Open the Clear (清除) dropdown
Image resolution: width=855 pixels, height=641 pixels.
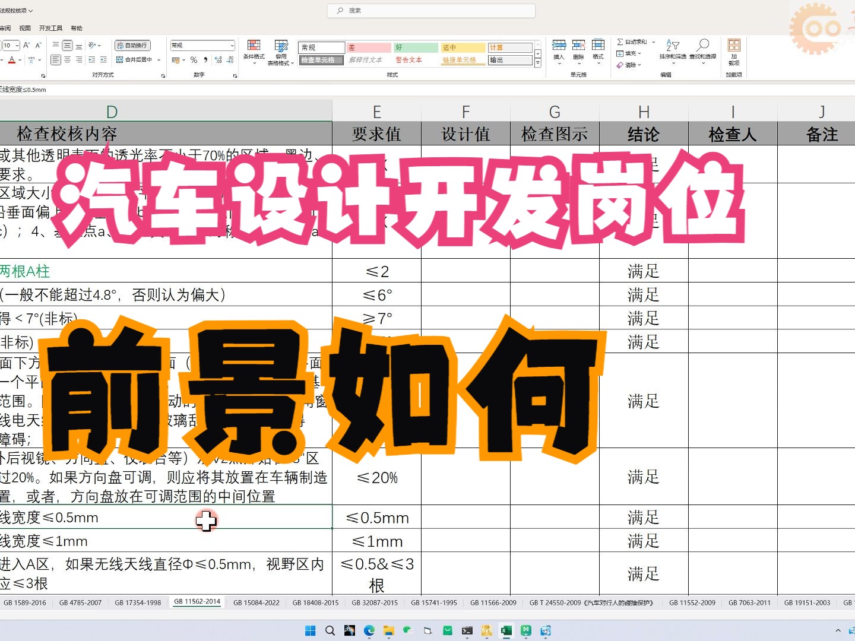629,65
